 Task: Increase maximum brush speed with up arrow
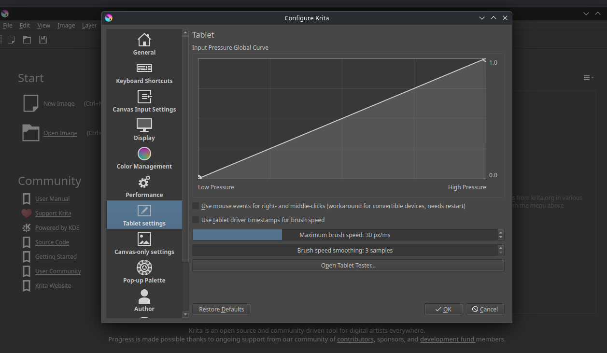(x=501, y=232)
